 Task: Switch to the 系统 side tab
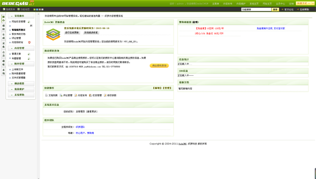point(3,72)
